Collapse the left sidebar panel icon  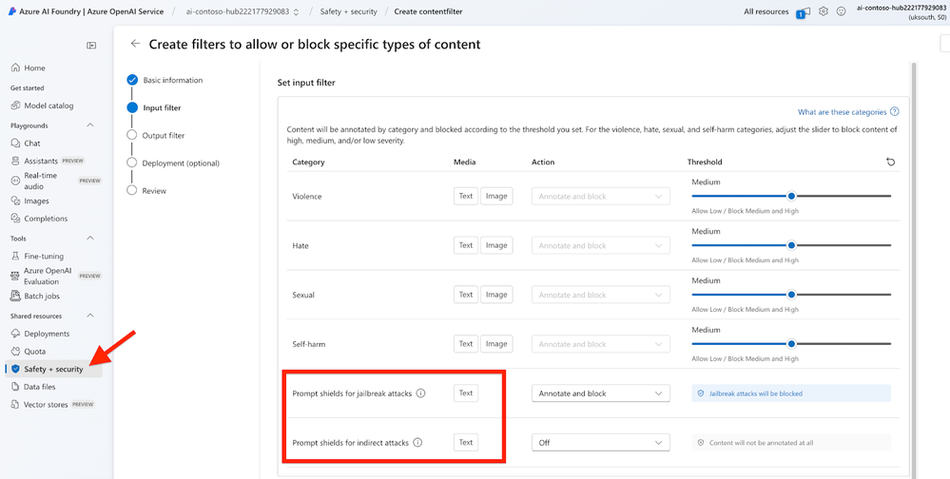pos(91,45)
